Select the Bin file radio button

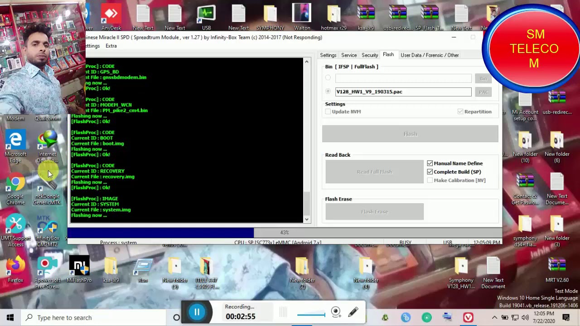coord(328,78)
